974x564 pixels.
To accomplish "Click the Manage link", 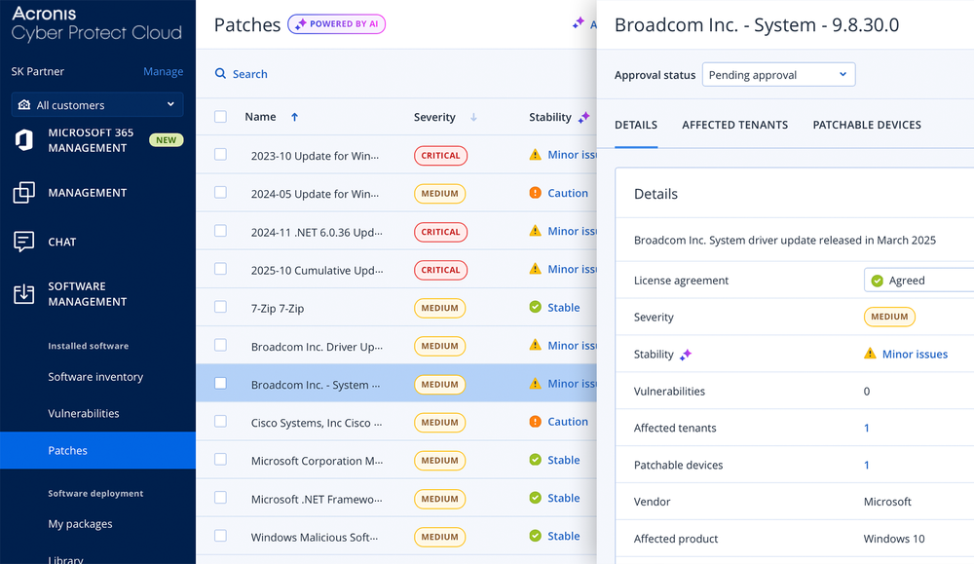I will [163, 71].
